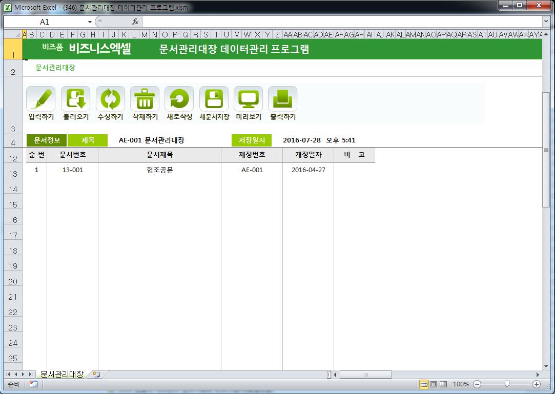Click the 새문서저장 floppy disk icon

coord(214,99)
